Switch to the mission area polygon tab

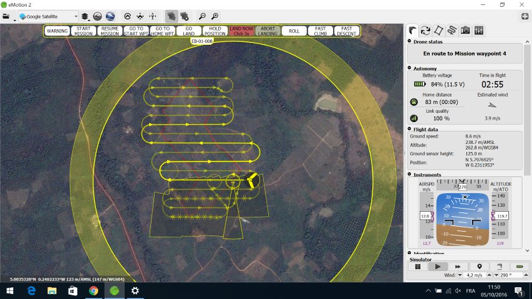click(x=438, y=31)
